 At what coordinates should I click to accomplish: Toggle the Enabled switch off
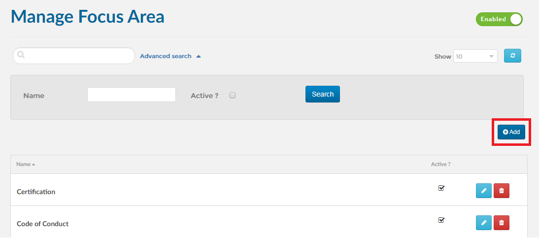(x=499, y=19)
